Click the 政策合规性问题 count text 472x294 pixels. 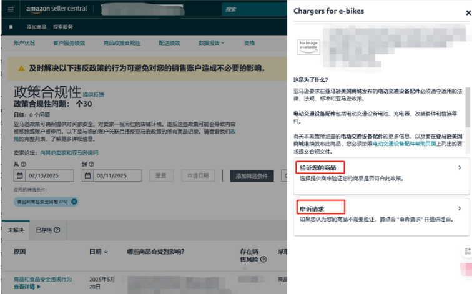pos(52,104)
